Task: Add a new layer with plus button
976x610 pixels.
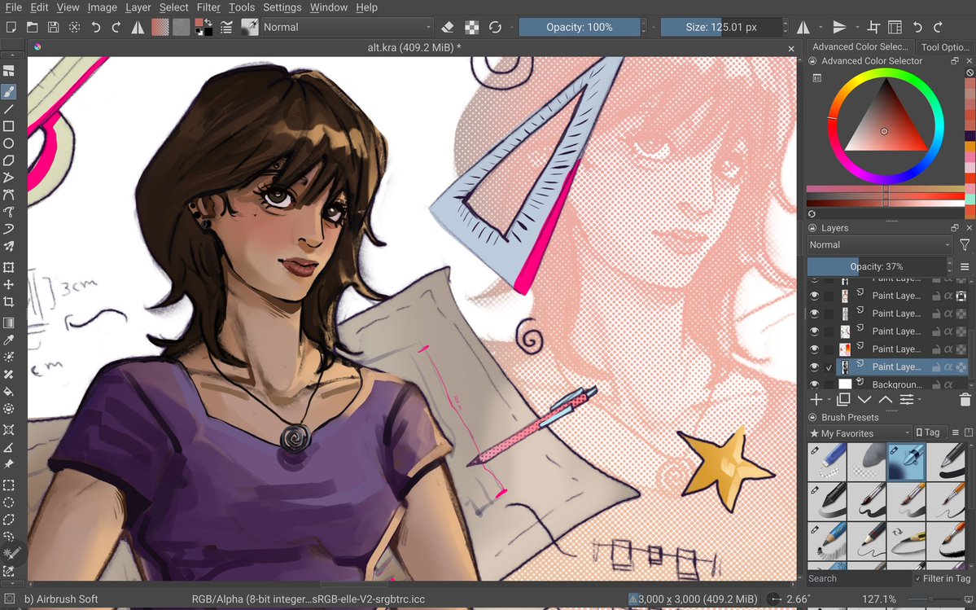Action: pyautogui.click(x=816, y=400)
